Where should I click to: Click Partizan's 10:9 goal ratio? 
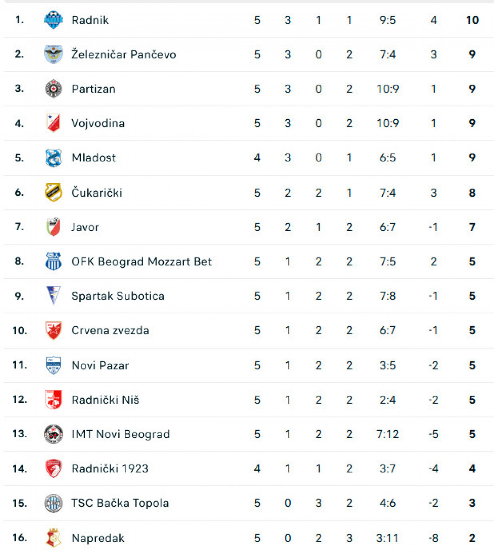coord(388,89)
